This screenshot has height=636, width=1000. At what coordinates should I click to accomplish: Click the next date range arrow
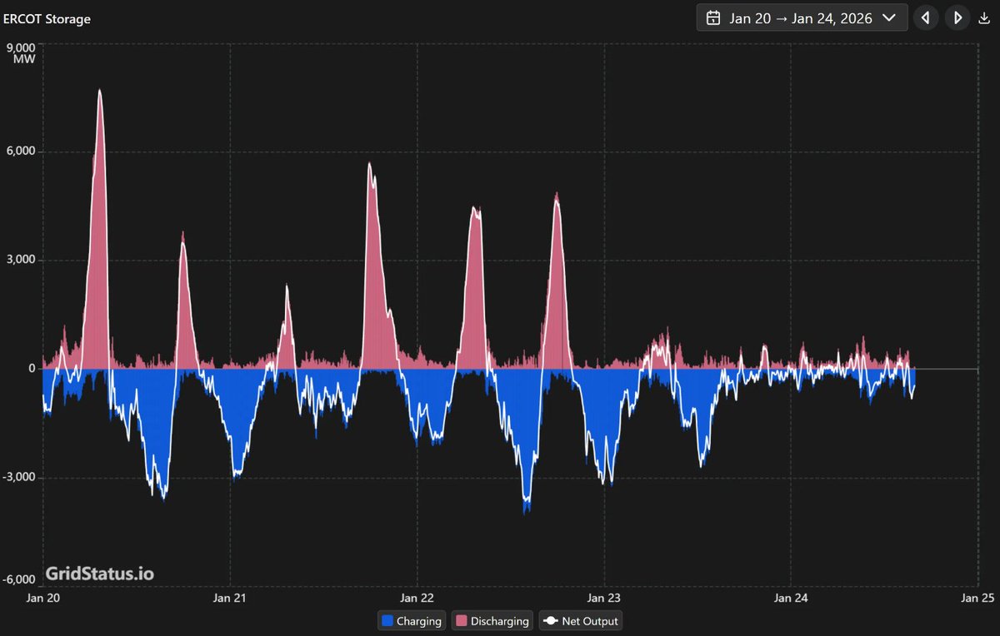point(957,17)
